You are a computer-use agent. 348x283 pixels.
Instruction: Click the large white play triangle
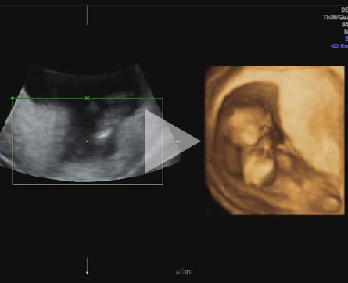pos(173,141)
